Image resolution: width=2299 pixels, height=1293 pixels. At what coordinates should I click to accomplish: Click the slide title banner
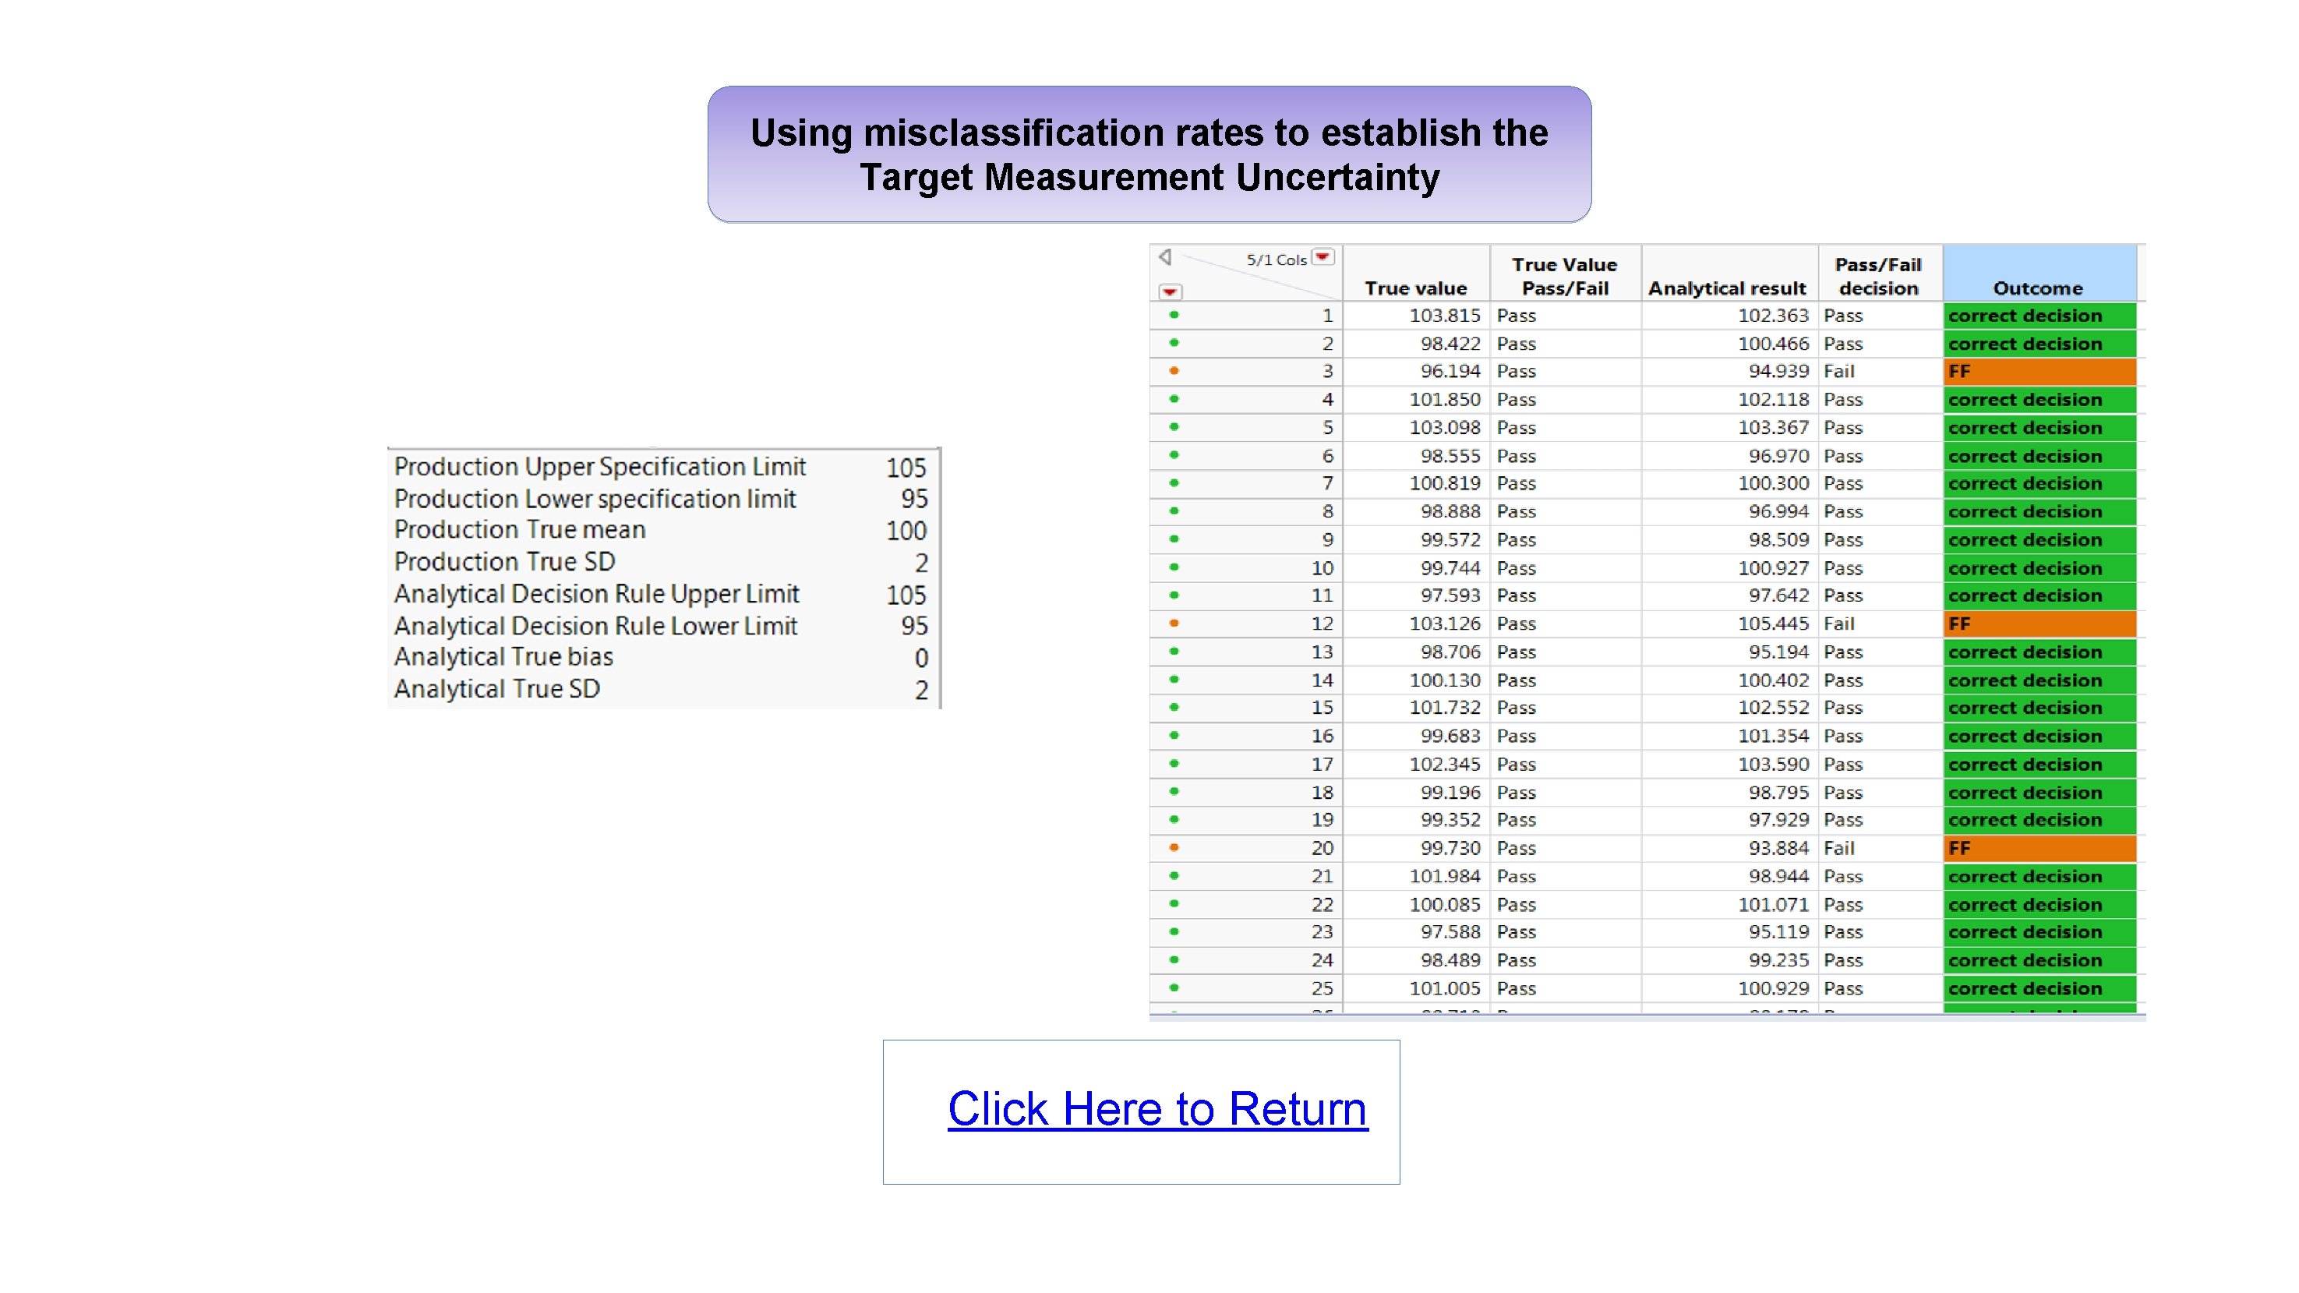tap(1149, 154)
